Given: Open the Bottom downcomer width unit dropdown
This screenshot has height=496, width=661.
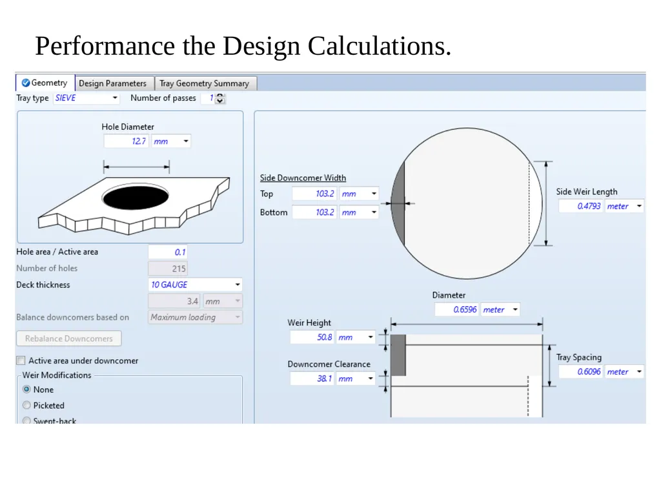Looking at the screenshot, I should pos(359,212).
